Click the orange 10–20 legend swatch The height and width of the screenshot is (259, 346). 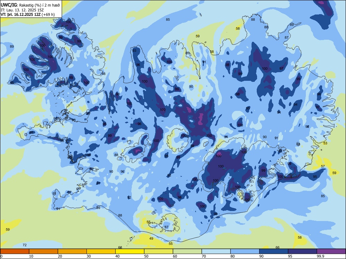44,251
